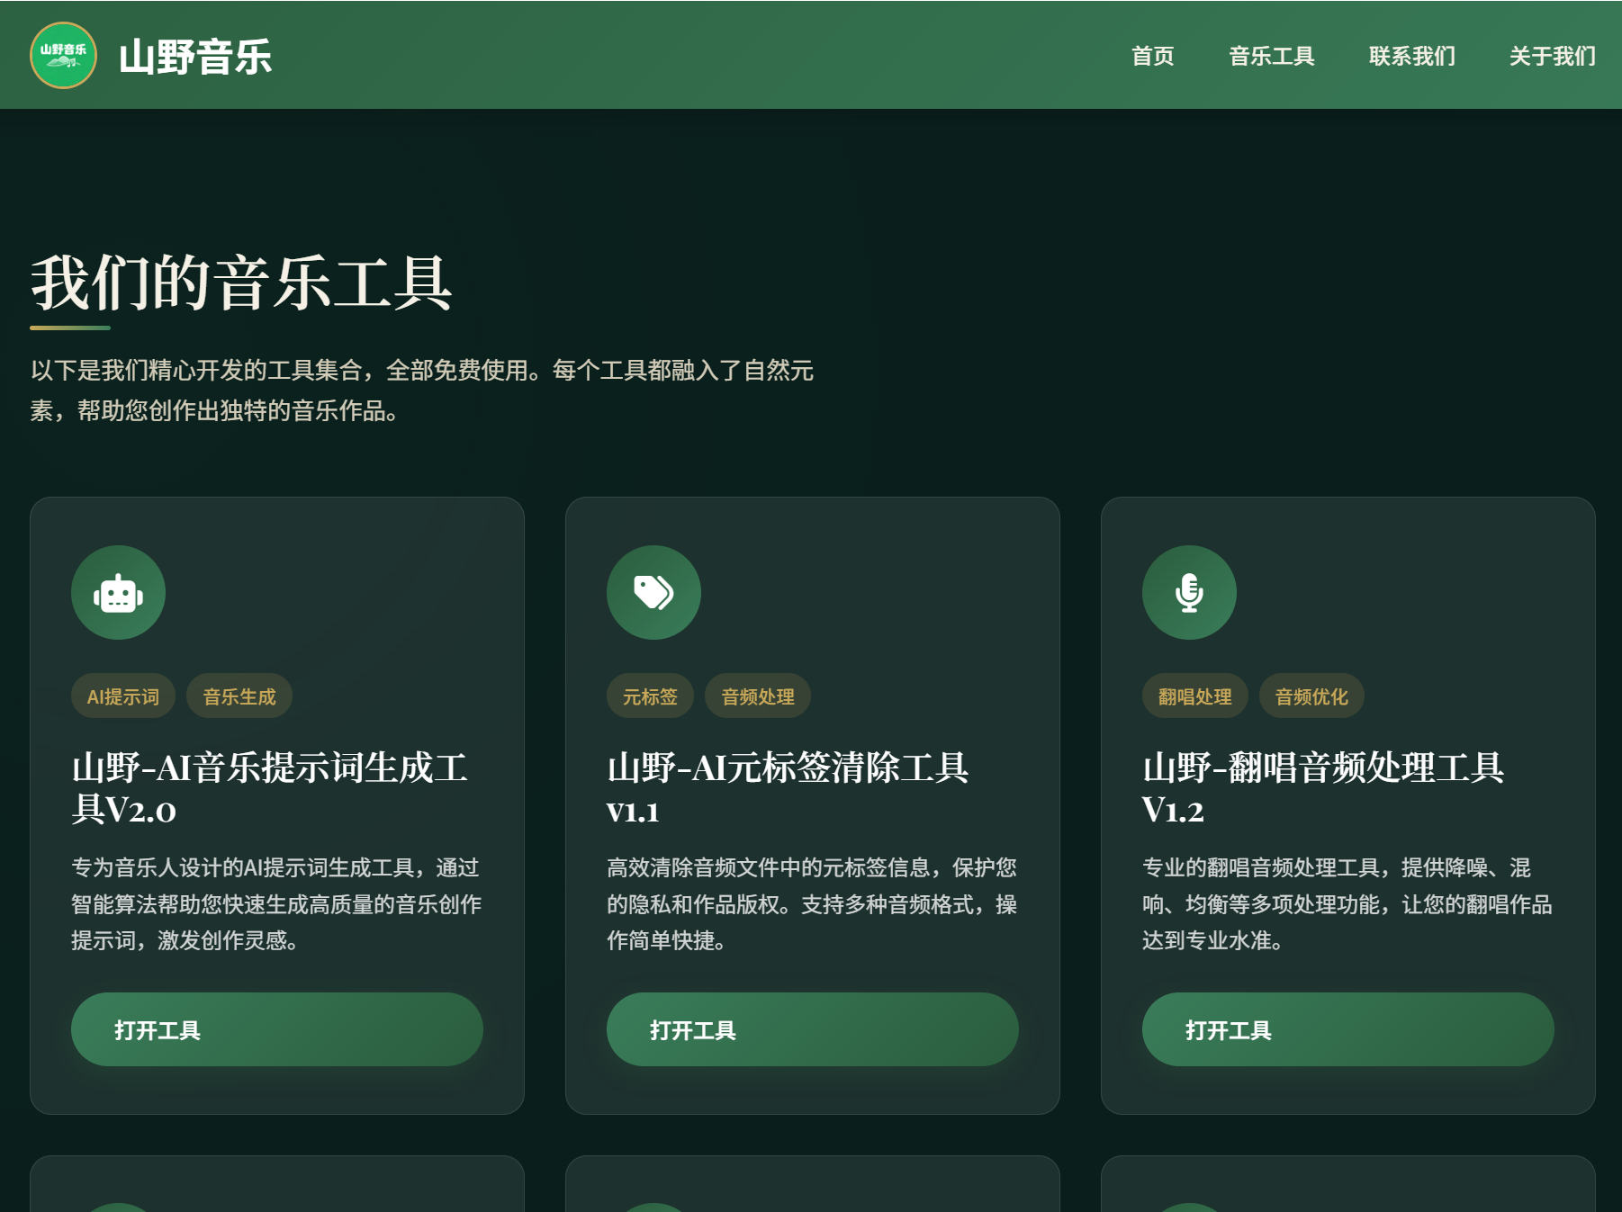This screenshot has height=1212, width=1622.
Task: Click the microphone icon on 翻唱音频处理 card
Action: [1189, 592]
